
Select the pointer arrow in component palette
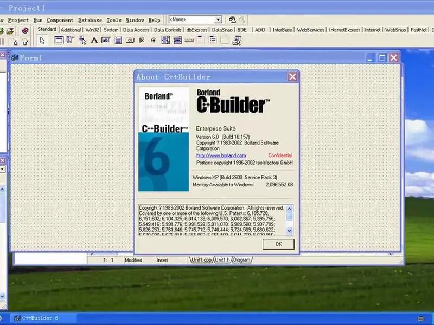click(42, 40)
